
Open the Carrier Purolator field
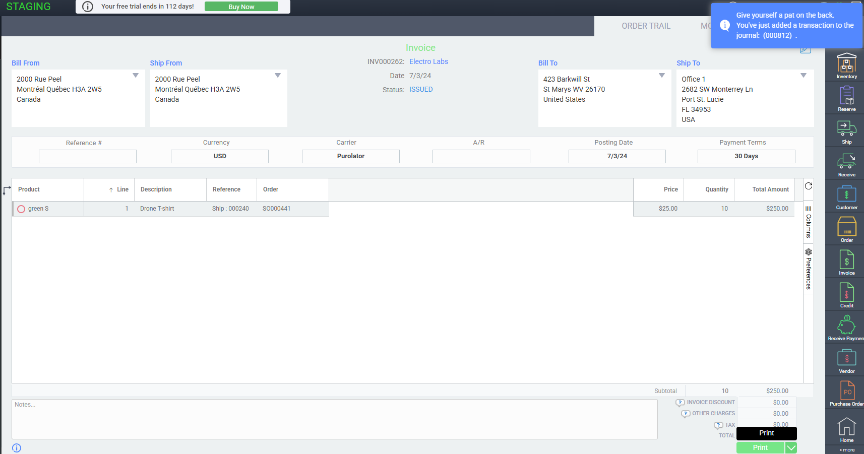click(351, 156)
